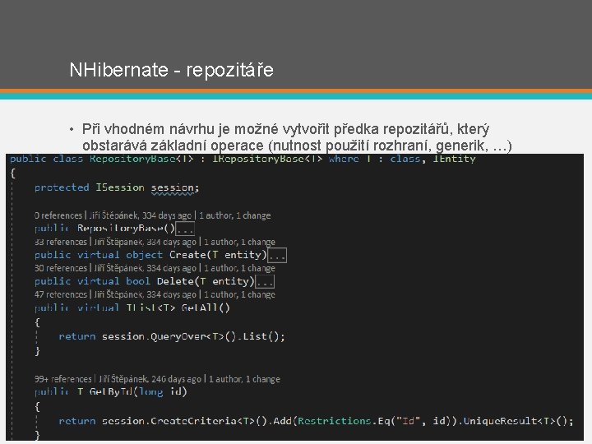Click the slide title 'NHibernate - repozitáře'

[171, 70]
